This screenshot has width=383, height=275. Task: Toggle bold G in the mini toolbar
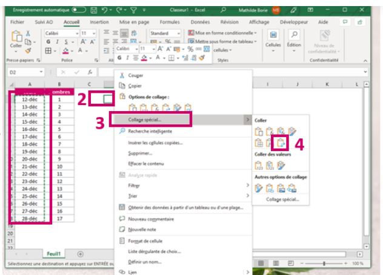(119, 58)
